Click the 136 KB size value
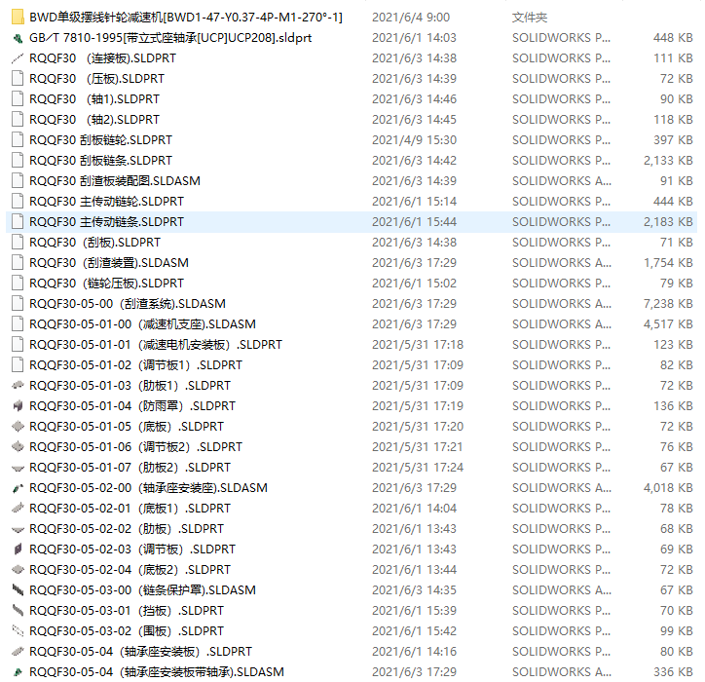This screenshot has width=705, height=682. pyautogui.click(x=673, y=405)
